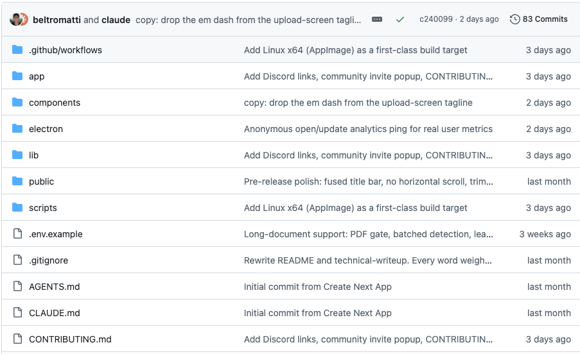Open the lib row's Discord links commit
The height and width of the screenshot is (354, 580).
[x=368, y=155]
